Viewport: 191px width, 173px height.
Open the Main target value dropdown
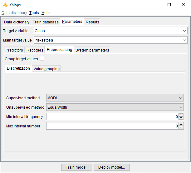(x=185, y=40)
